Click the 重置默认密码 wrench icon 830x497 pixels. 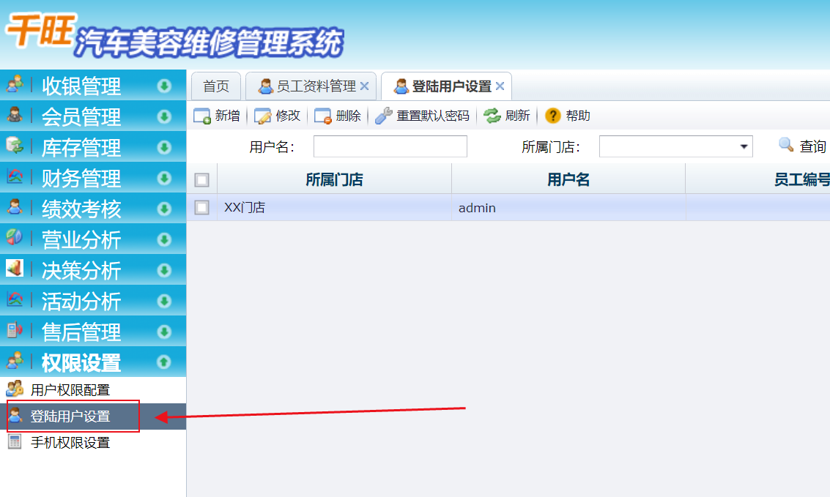(384, 116)
